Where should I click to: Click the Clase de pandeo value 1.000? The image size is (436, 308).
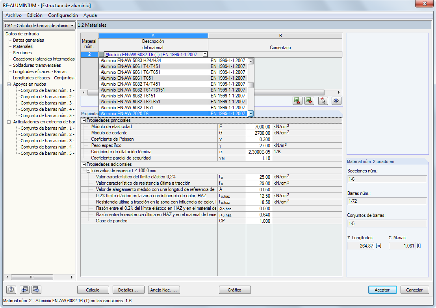click(259, 221)
